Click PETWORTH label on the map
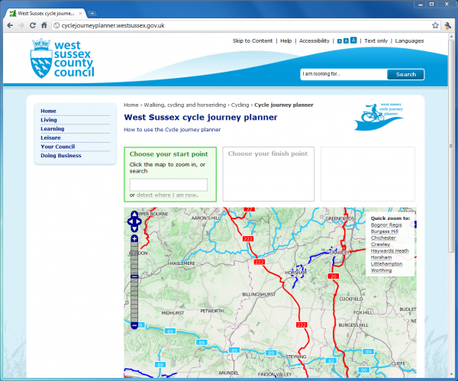 coord(211,311)
